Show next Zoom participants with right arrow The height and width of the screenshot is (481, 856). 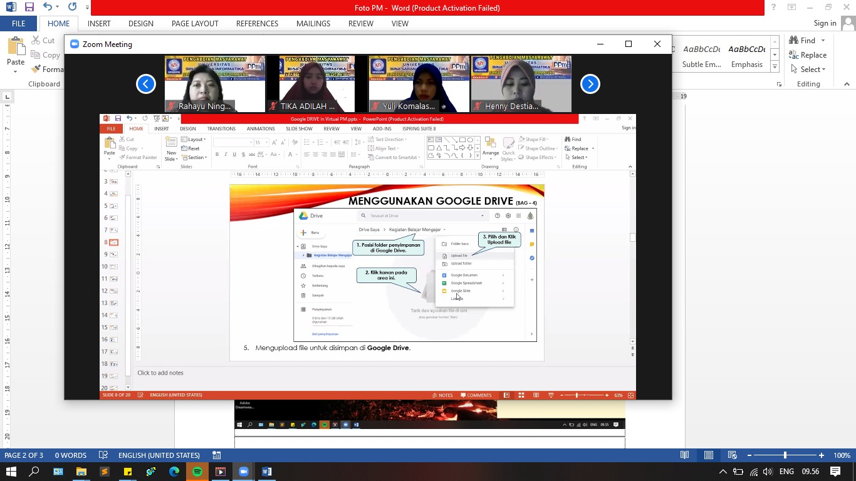coord(590,84)
